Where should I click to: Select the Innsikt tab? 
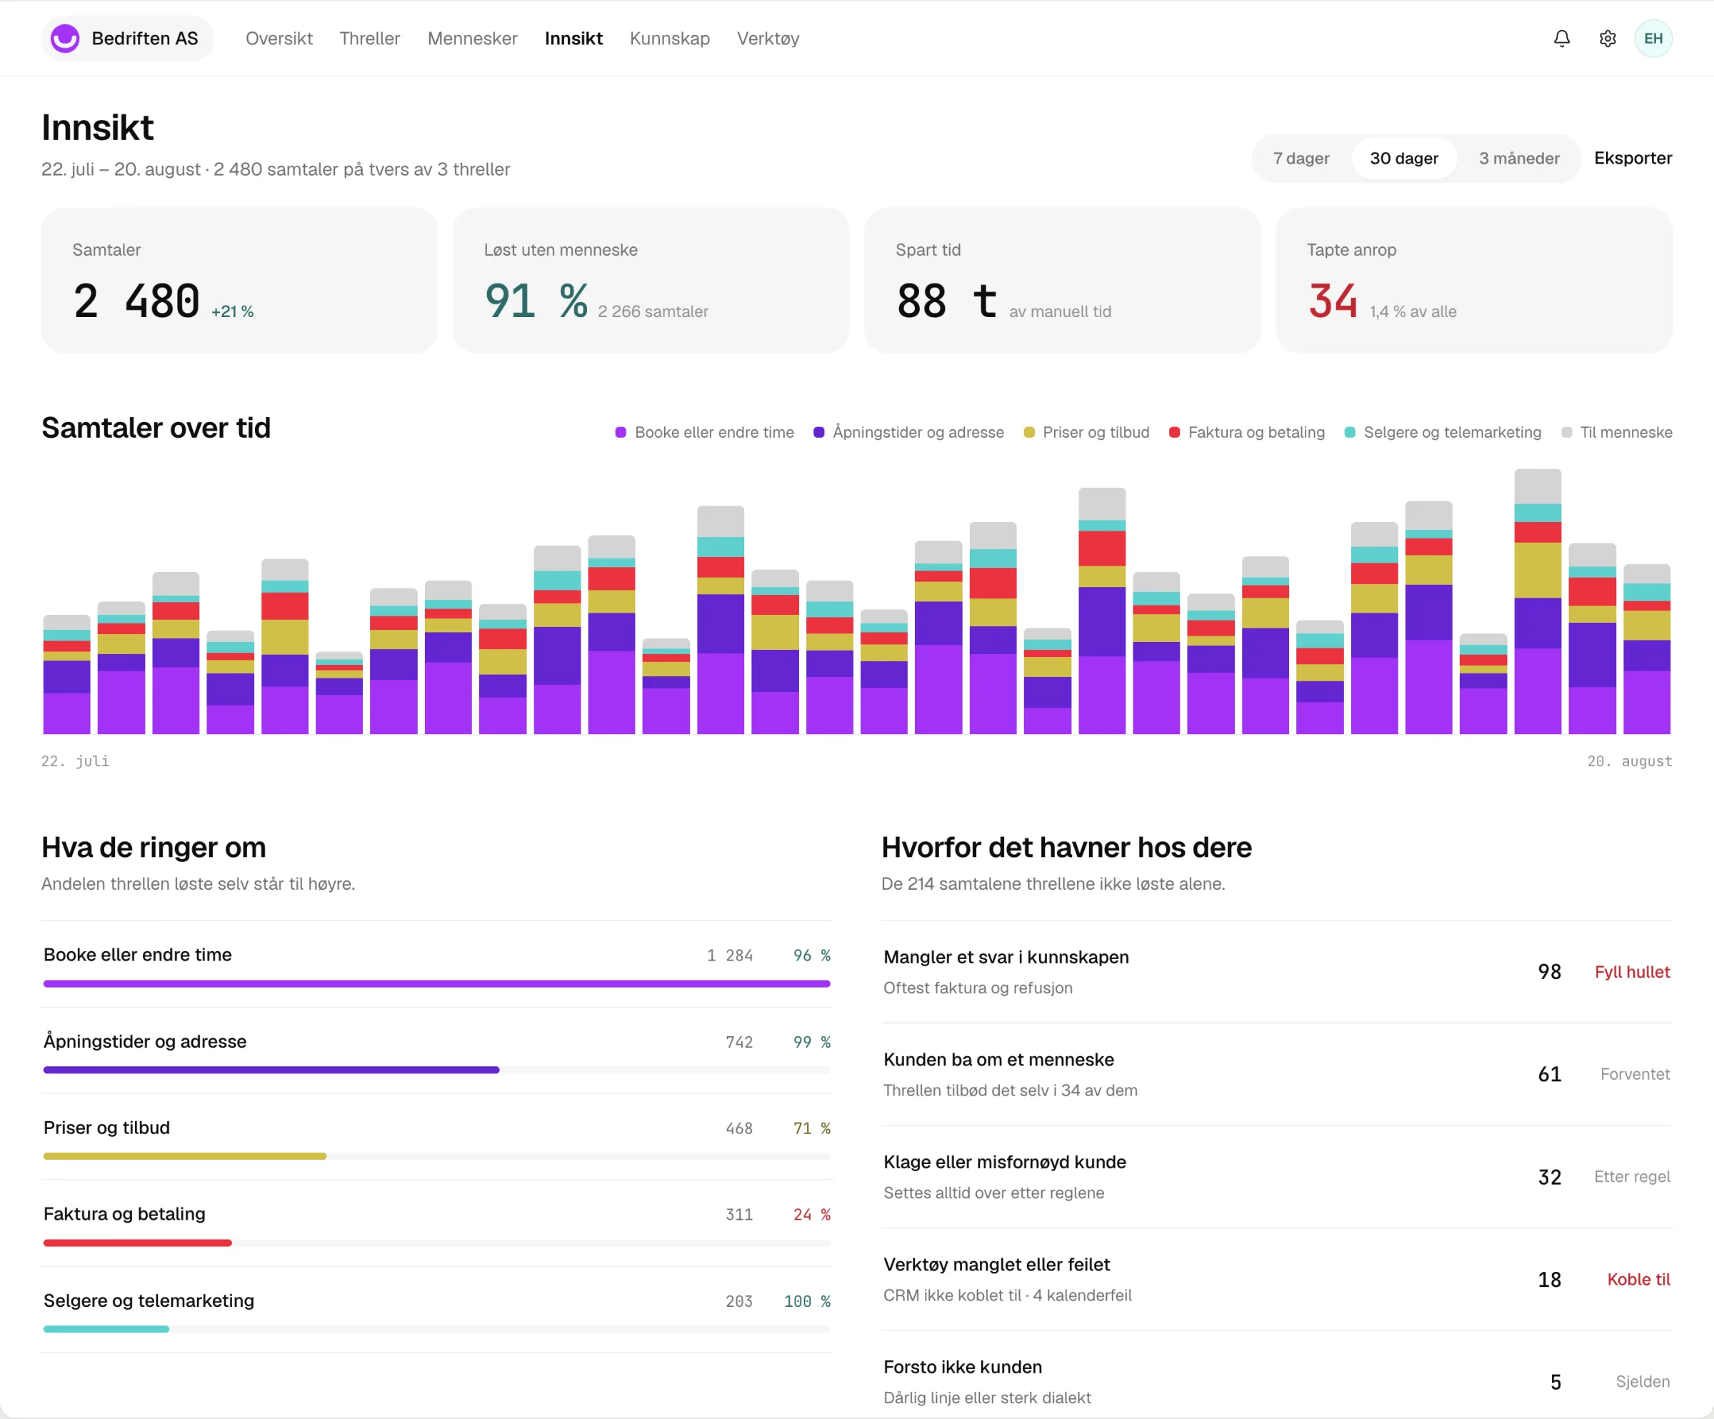coord(573,39)
